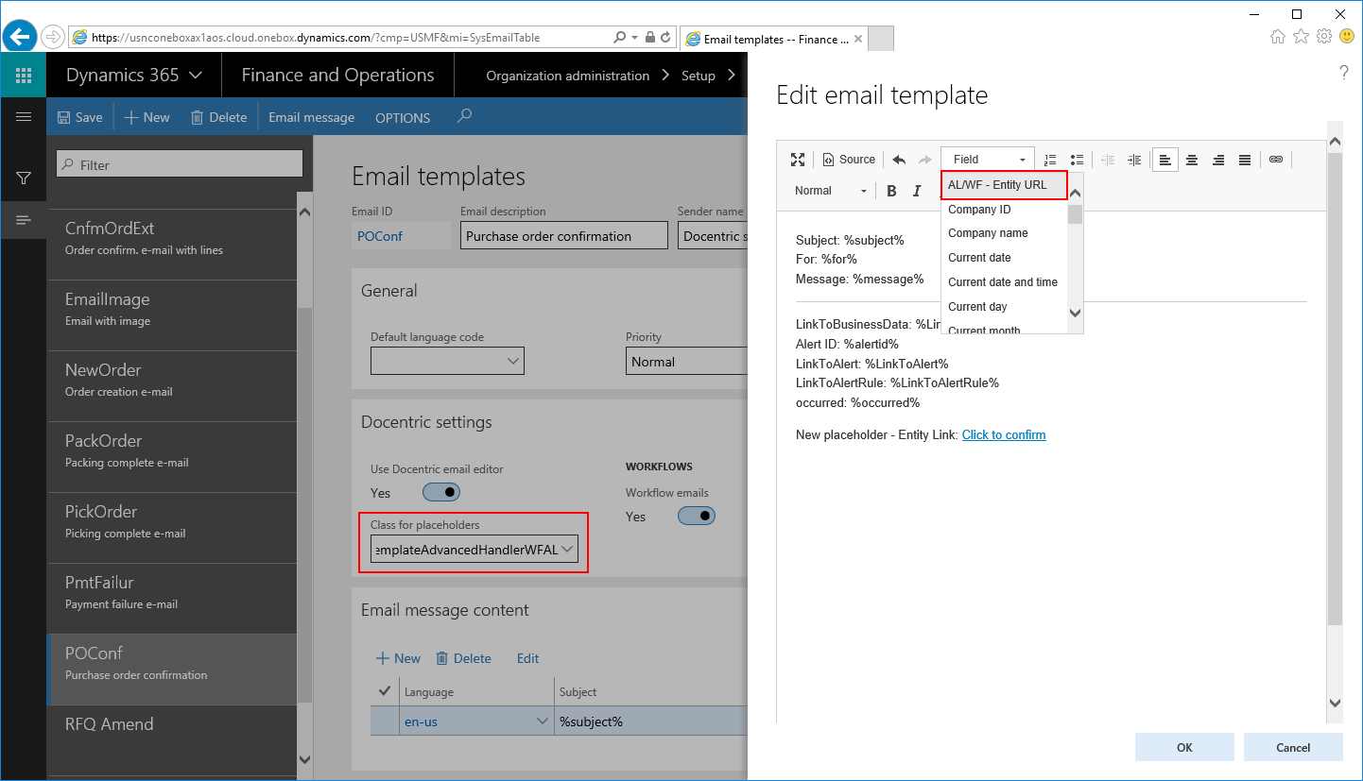1363x781 pixels.
Task: Click Save in the action bar
Action: [79, 117]
